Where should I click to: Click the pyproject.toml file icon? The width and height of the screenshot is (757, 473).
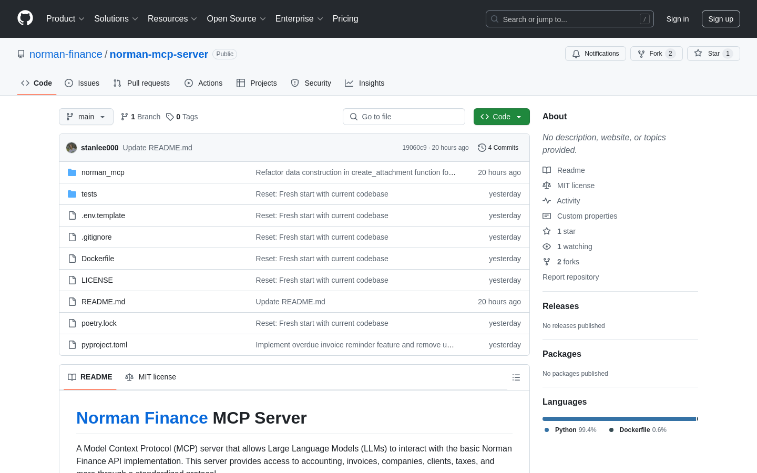(x=72, y=345)
